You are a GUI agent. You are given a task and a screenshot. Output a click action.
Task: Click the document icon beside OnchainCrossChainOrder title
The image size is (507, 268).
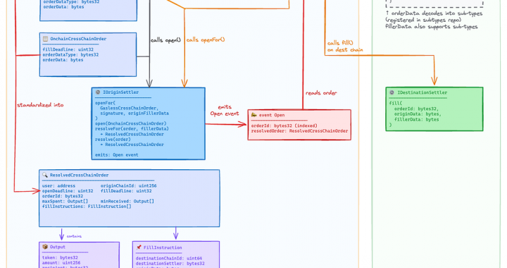tap(45, 39)
